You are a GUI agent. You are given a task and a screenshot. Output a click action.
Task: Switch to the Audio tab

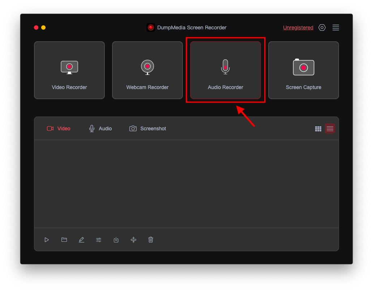100,128
